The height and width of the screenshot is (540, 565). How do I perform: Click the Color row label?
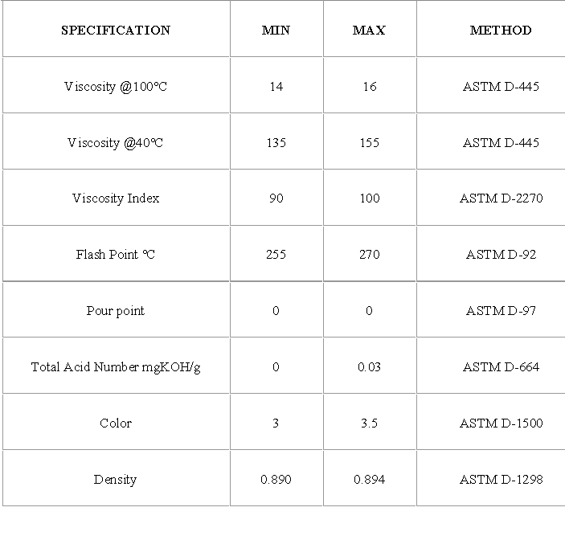point(116,423)
